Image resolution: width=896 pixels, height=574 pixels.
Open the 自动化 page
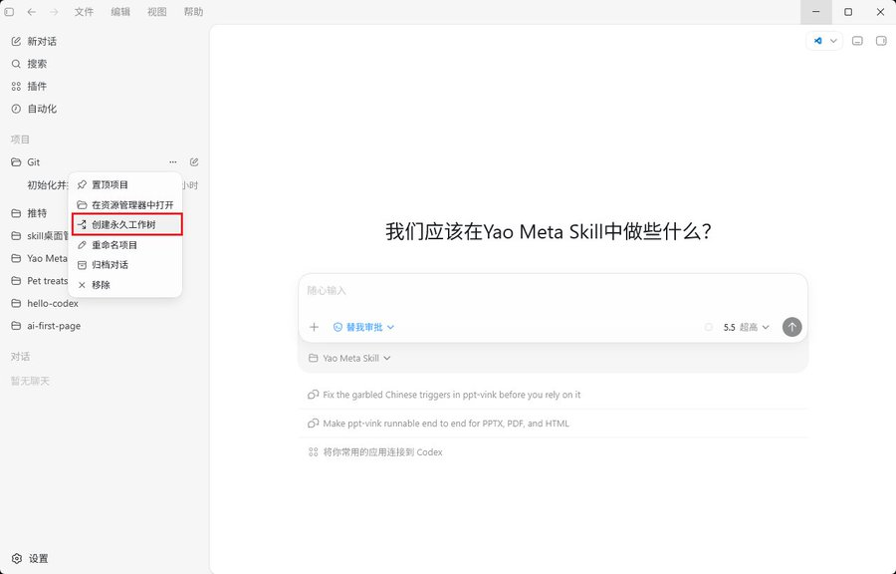(x=104, y=109)
